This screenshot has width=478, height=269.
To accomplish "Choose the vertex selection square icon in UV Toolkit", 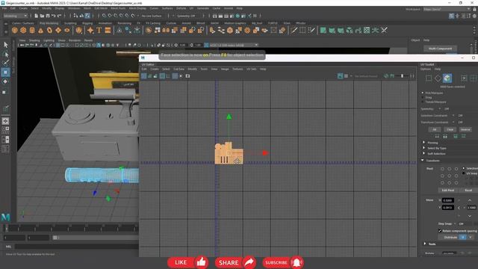I will click(429, 78).
